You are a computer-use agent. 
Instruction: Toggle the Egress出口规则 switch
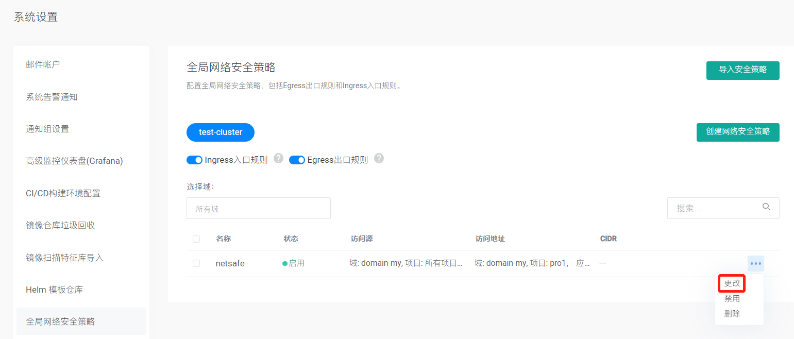coord(297,160)
